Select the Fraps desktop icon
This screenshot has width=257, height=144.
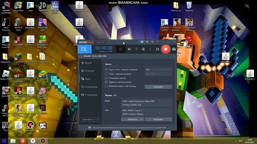click(x=31, y=7)
